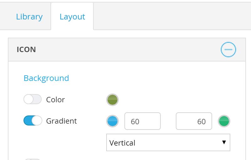The width and height of the screenshot is (251, 160).
Task: Pick the blue gradient start color
Action: [112, 121]
